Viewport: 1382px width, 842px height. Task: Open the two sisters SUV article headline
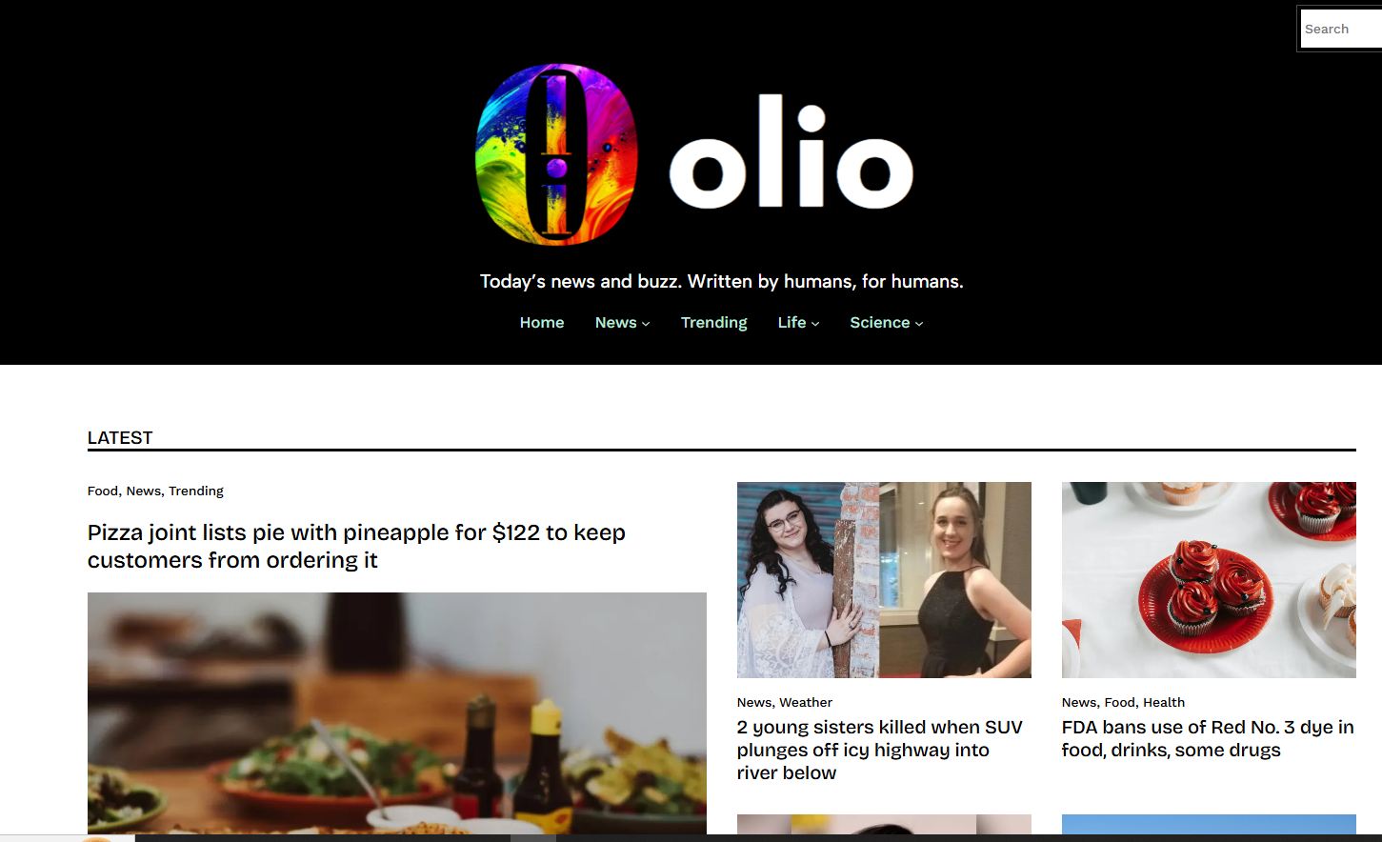click(x=880, y=750)
